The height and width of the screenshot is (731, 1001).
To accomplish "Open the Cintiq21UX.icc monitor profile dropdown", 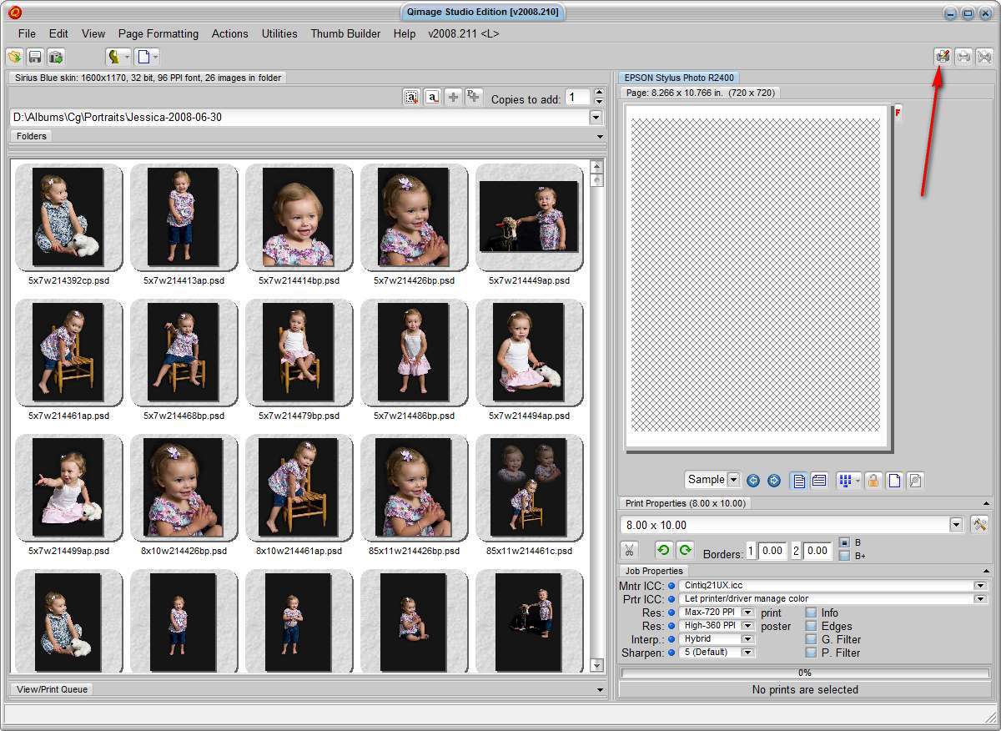I will [x=980, y=586].
